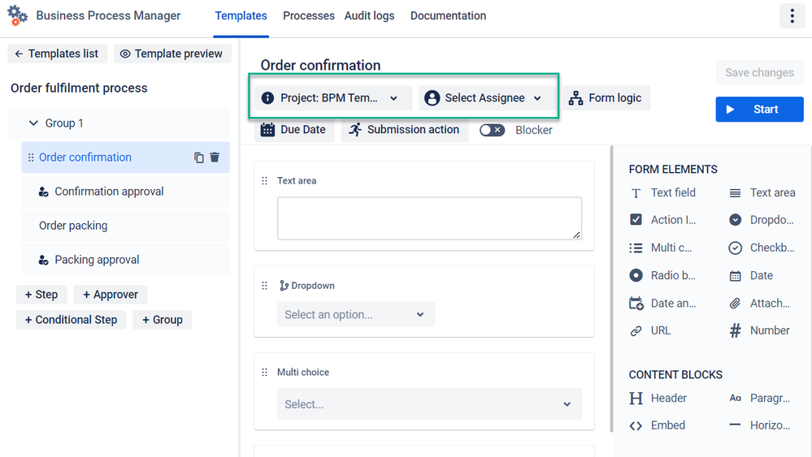Image resolution: width=812 pixels, height=457 pixels.
Task: Add a Text area form element
Action: tap(764, 193)
